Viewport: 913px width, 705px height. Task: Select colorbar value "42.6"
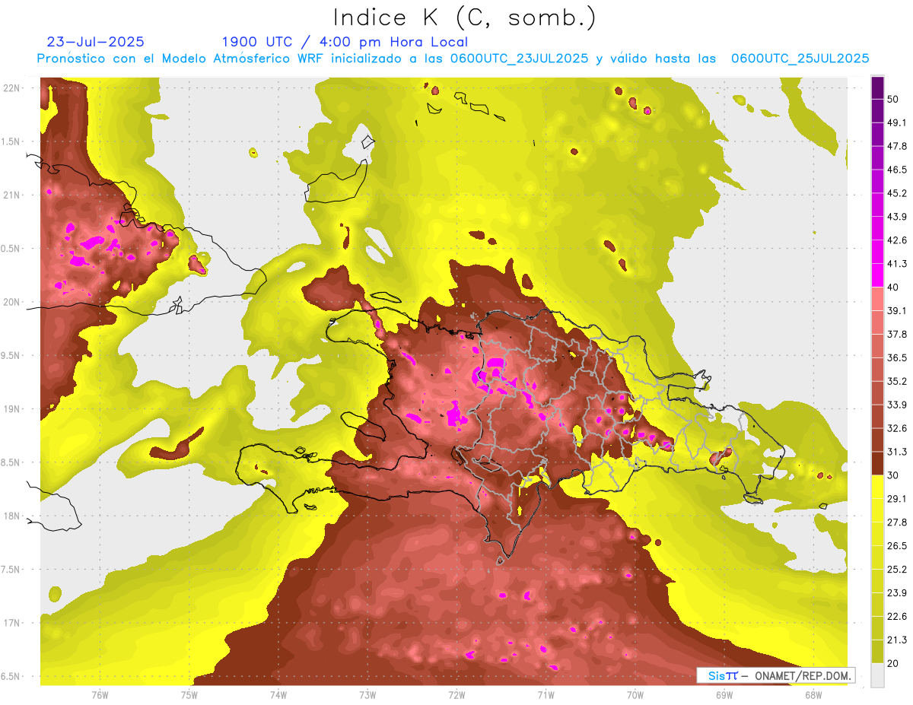tap(898, 240)
